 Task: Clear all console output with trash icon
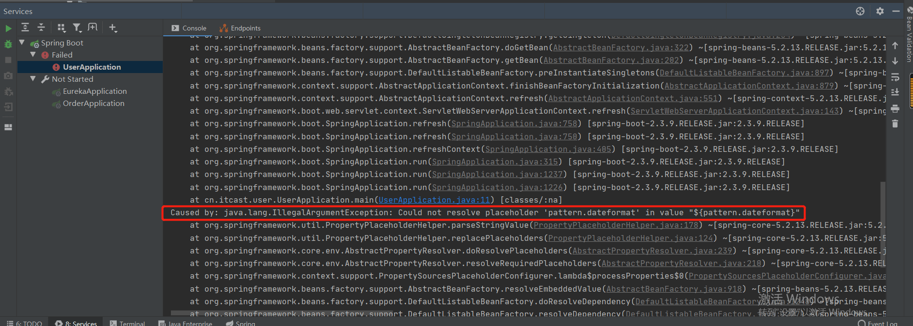[895, 124]
